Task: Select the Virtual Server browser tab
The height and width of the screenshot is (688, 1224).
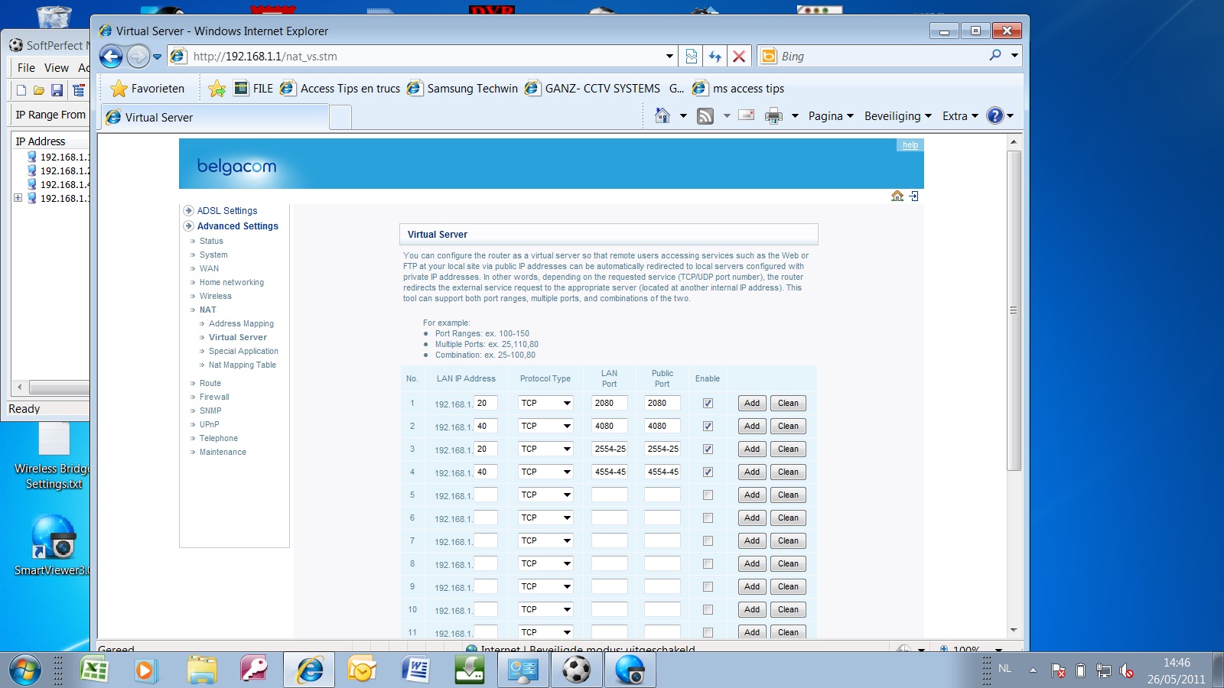Action: [x=215, y=117]
